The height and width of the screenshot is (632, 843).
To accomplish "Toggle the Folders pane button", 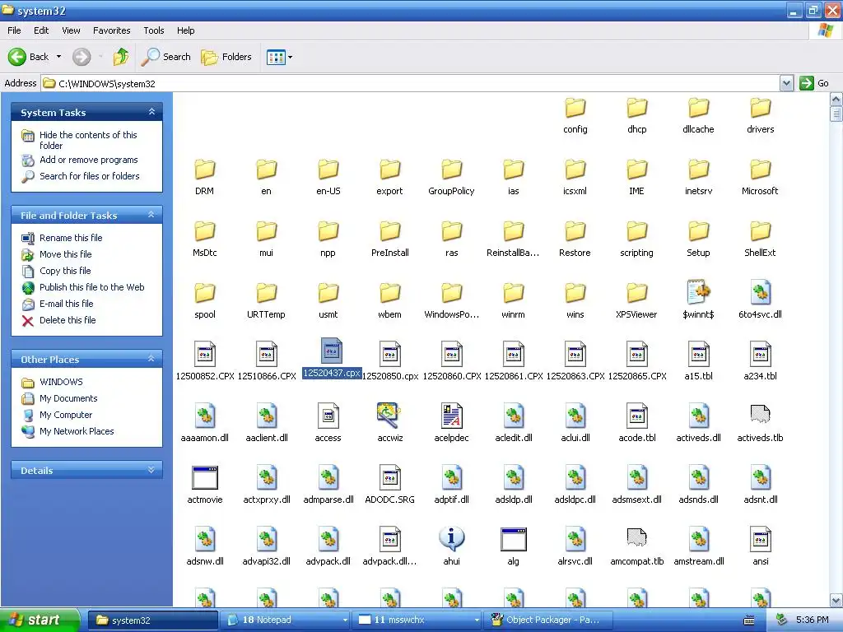I will [x=226, y=57].
